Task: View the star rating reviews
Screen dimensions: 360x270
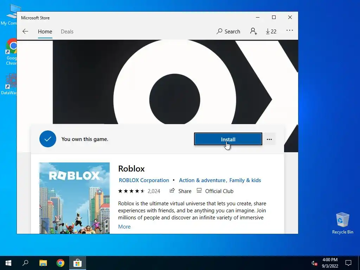Action: (x=131, y=191)
